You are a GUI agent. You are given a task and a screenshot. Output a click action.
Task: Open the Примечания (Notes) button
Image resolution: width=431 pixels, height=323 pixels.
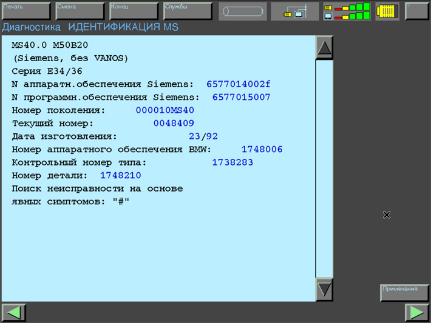tap(405, 293)
